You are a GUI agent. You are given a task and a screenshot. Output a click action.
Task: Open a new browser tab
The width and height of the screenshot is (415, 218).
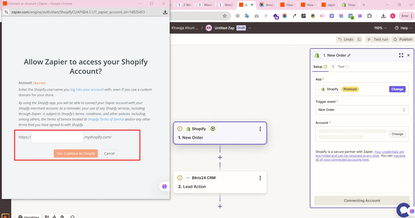tap(364, 5)
